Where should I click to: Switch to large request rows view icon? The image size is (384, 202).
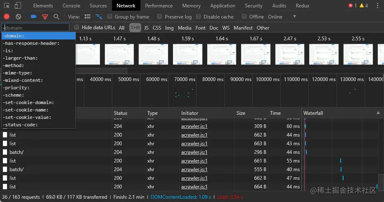click(88, 16)
